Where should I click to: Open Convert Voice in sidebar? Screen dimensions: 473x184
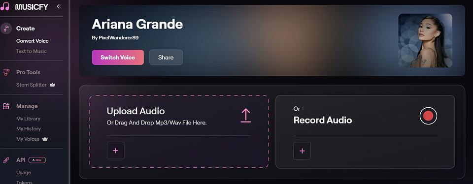coord(33,41)
